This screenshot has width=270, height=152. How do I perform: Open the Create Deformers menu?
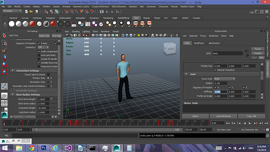(100, 7)
